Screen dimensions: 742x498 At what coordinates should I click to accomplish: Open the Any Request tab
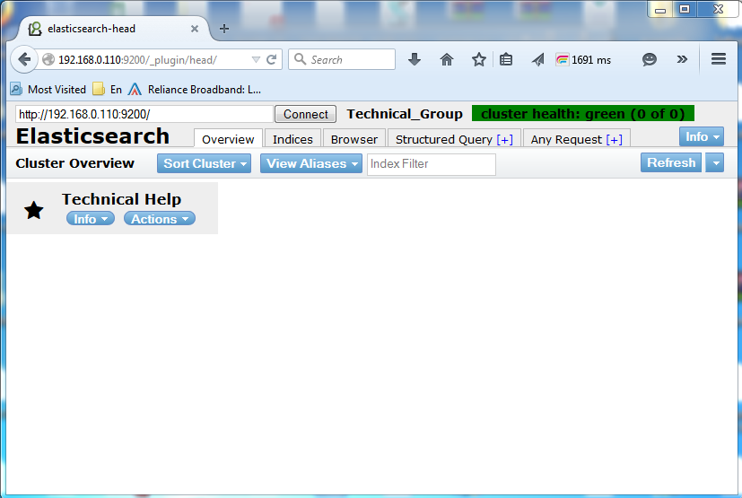click(576, 139)
